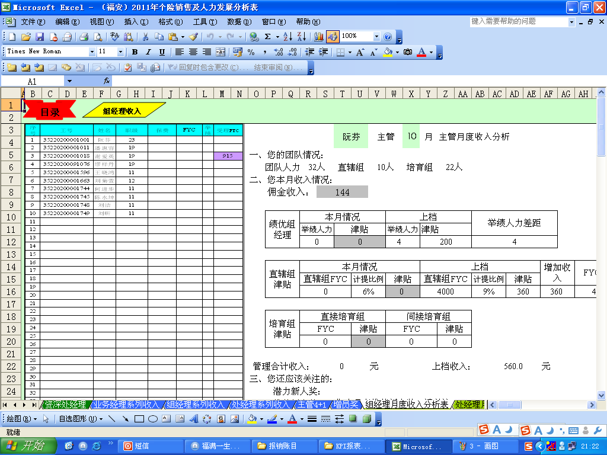
Task: Open the 自选图形 AutoShapes menu
Action: pos(81,419)
